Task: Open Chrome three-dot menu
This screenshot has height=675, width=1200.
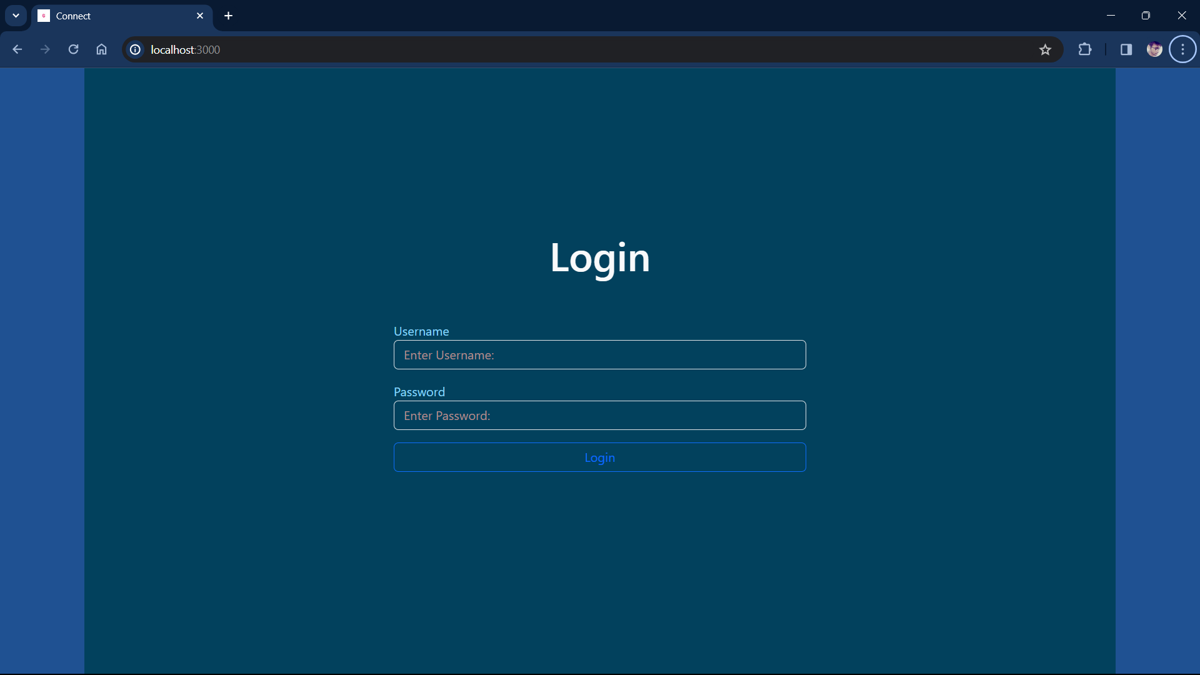Action: (x=1182, y=49)
